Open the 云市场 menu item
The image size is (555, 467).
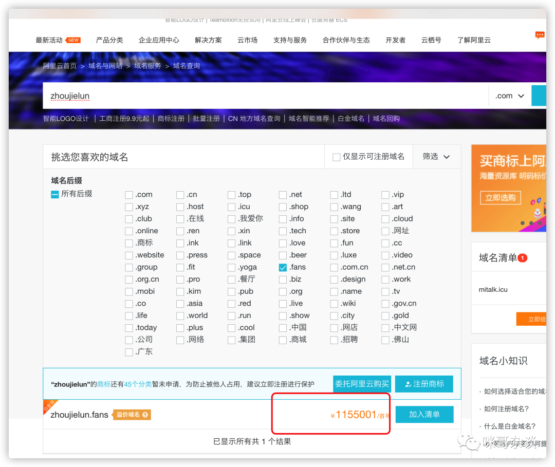coord(247,40)
